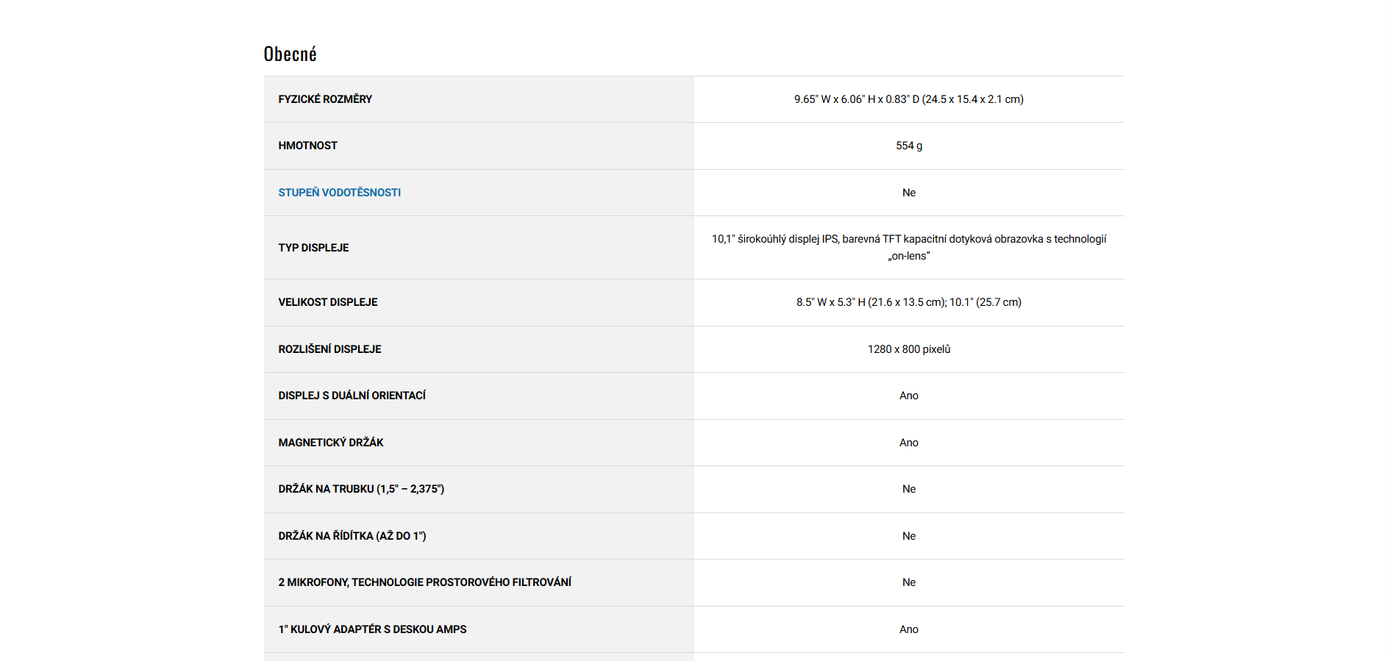1390x661 pixels.
Task: Click the Hmotnost row label
Action: click(307, 146)
